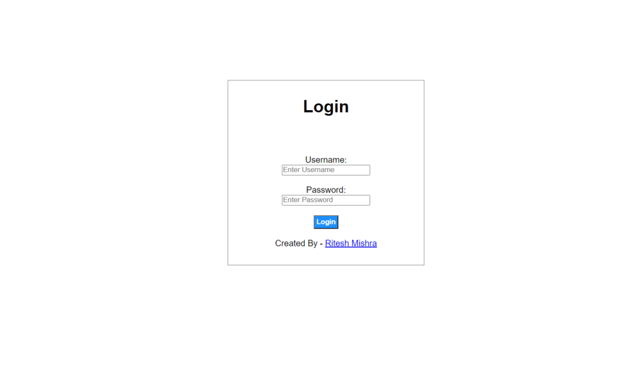Select the field with Enter Username placeholder
The width and height of the screenshot is (641, 367).
[326, 170]
